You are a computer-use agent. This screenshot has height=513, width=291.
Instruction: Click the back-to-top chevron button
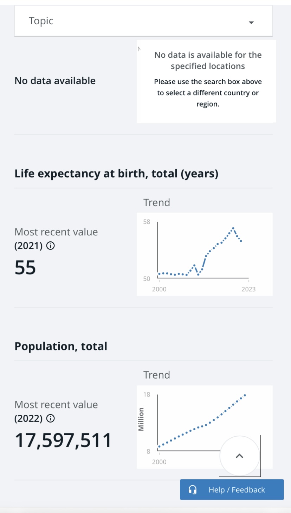tap(240, 456)
